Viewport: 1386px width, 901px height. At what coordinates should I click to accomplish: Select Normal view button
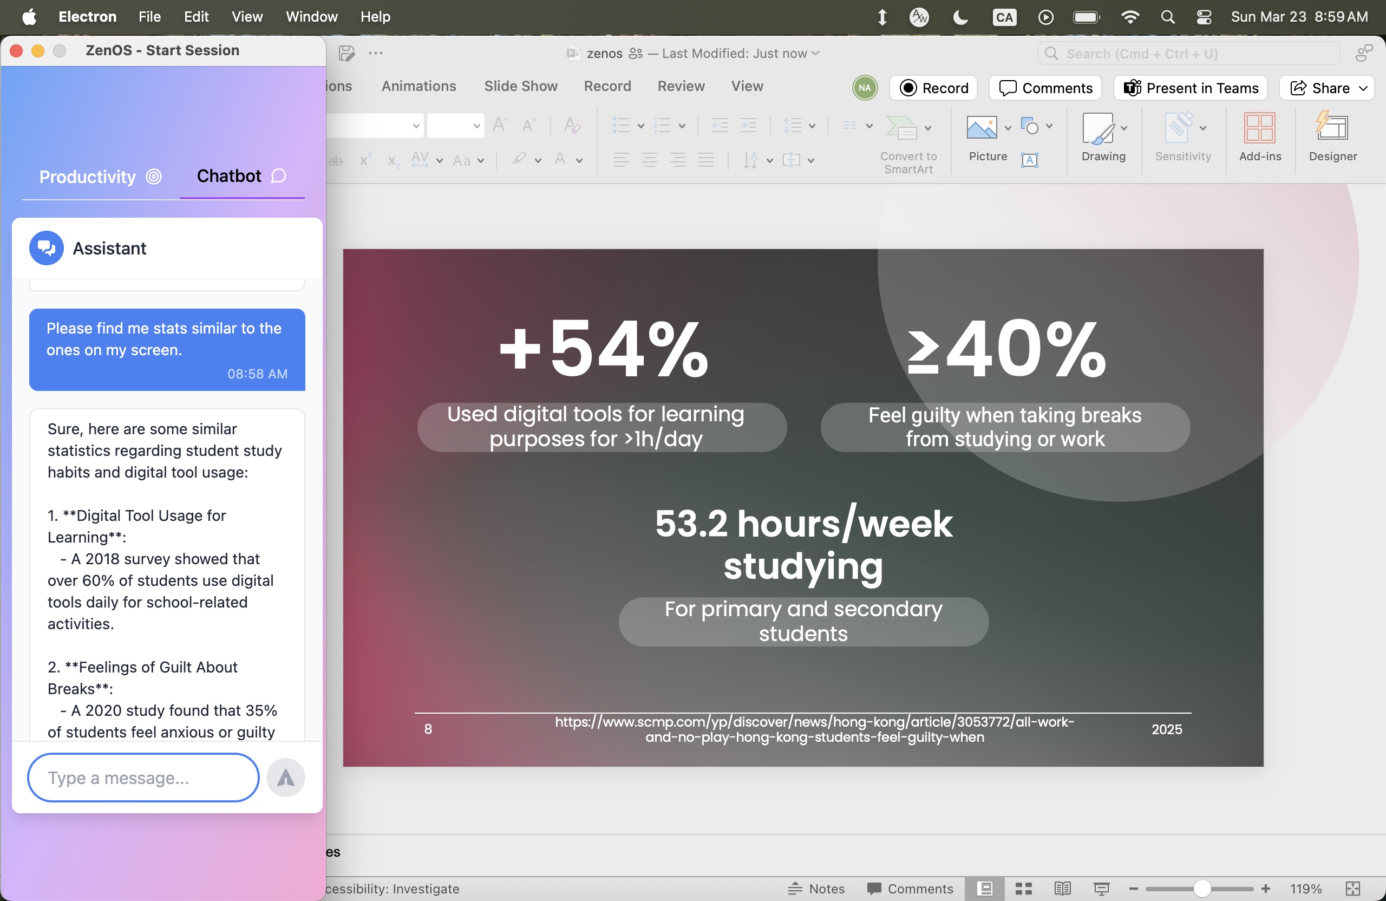point(984,888)
